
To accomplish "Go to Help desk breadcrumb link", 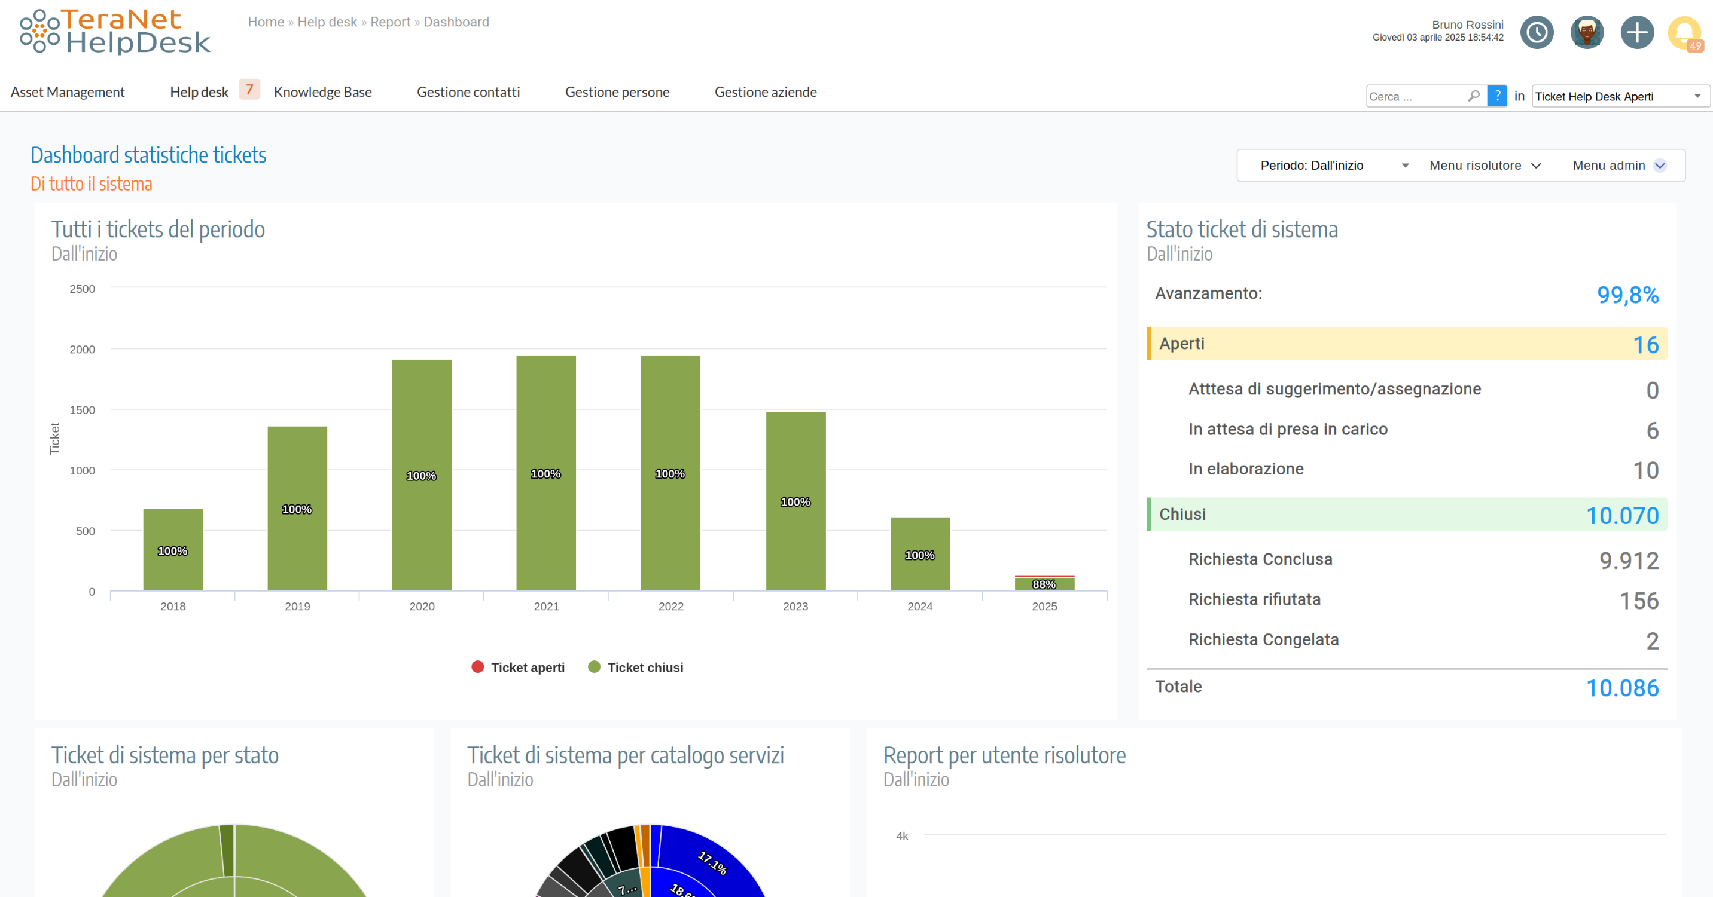I will click(x=327, y=22).
